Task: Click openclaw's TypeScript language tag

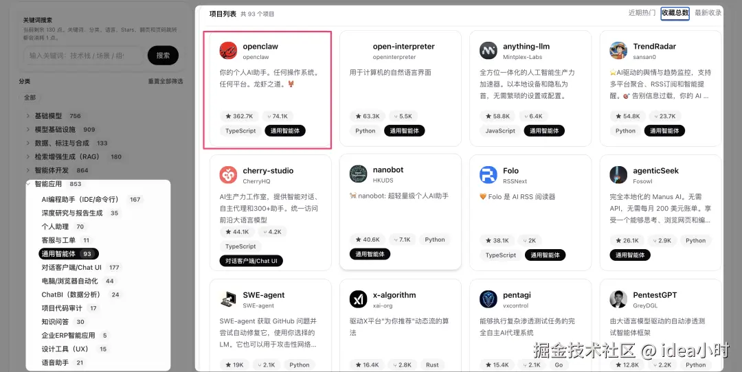Action: tap(240, 131)
